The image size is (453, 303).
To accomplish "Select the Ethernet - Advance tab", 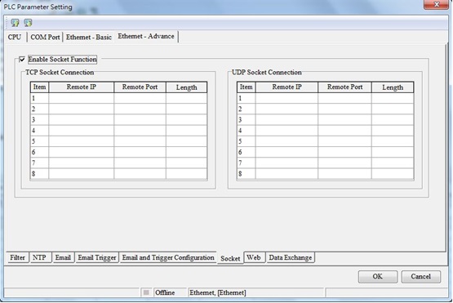I will (x=146, y=37).
